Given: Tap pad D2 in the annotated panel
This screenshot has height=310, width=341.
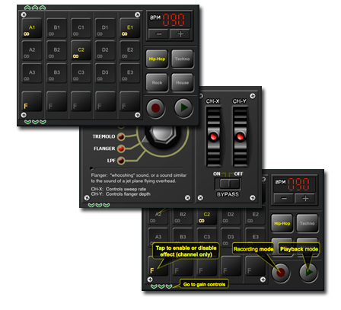Looking at the screenshot, I should (x=231, y=216).
